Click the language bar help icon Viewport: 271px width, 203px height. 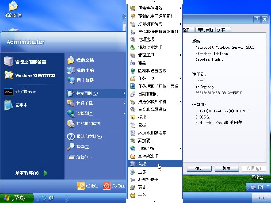[261, 187]
